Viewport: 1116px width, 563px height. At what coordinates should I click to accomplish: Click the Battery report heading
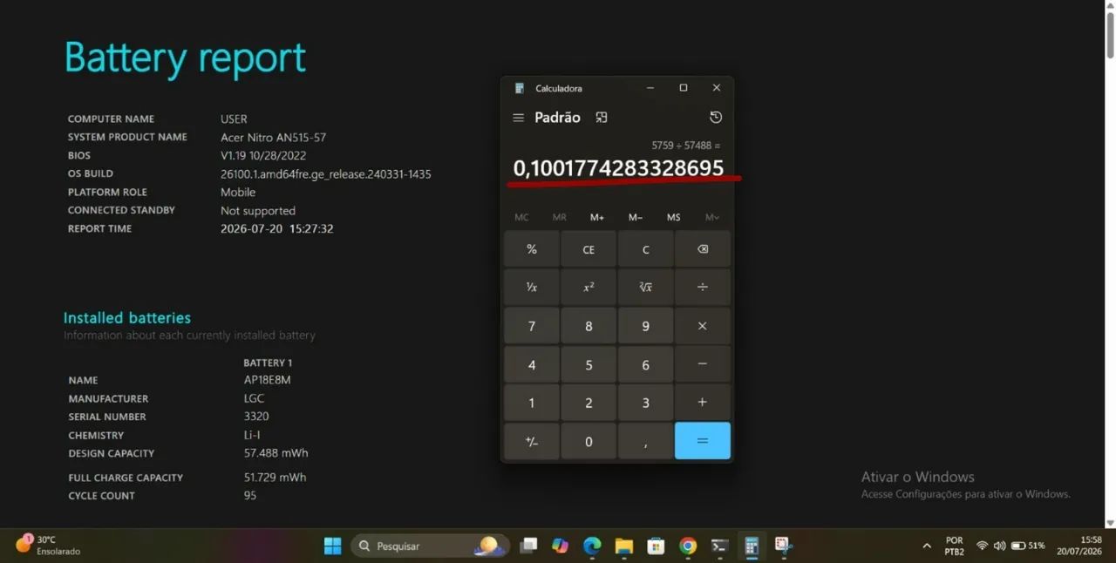185,58
